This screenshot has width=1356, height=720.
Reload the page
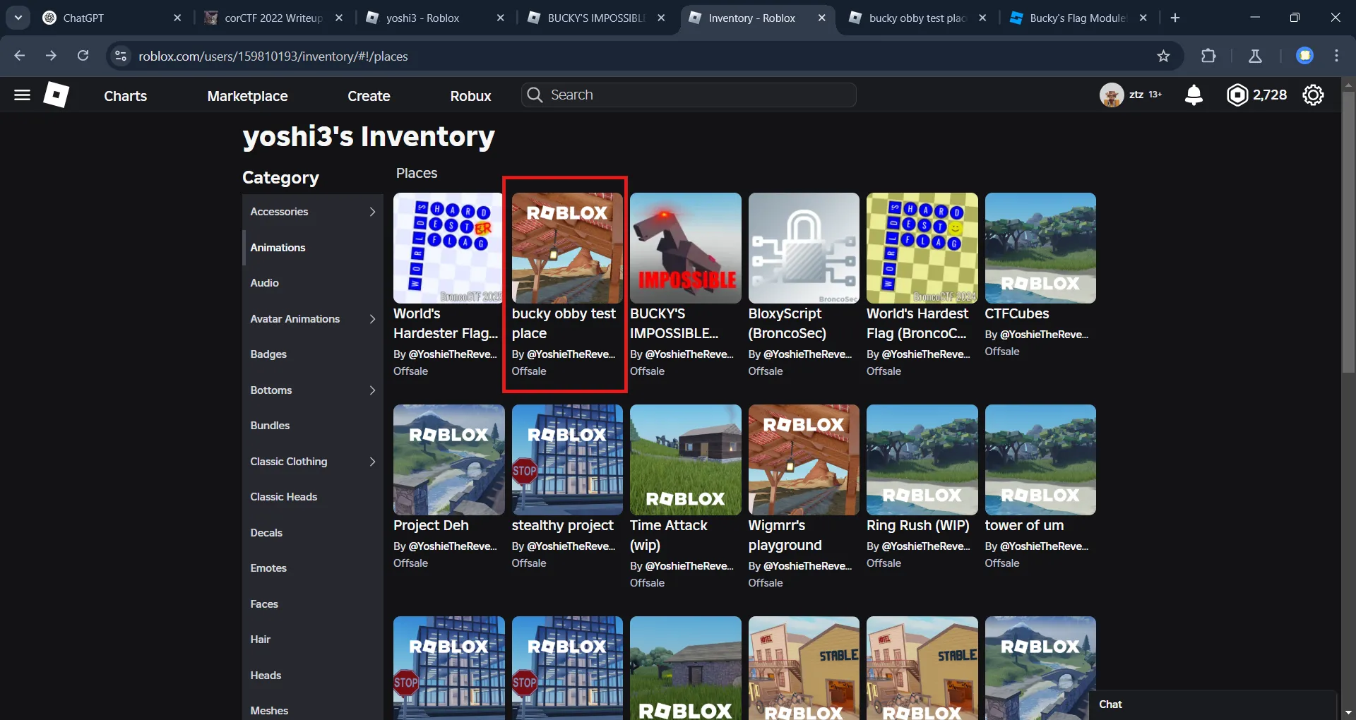[x=83, y=56]
